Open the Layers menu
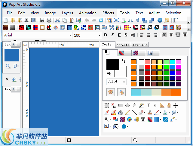The width and height of the screenshot is (193, 146). point(67,13)
